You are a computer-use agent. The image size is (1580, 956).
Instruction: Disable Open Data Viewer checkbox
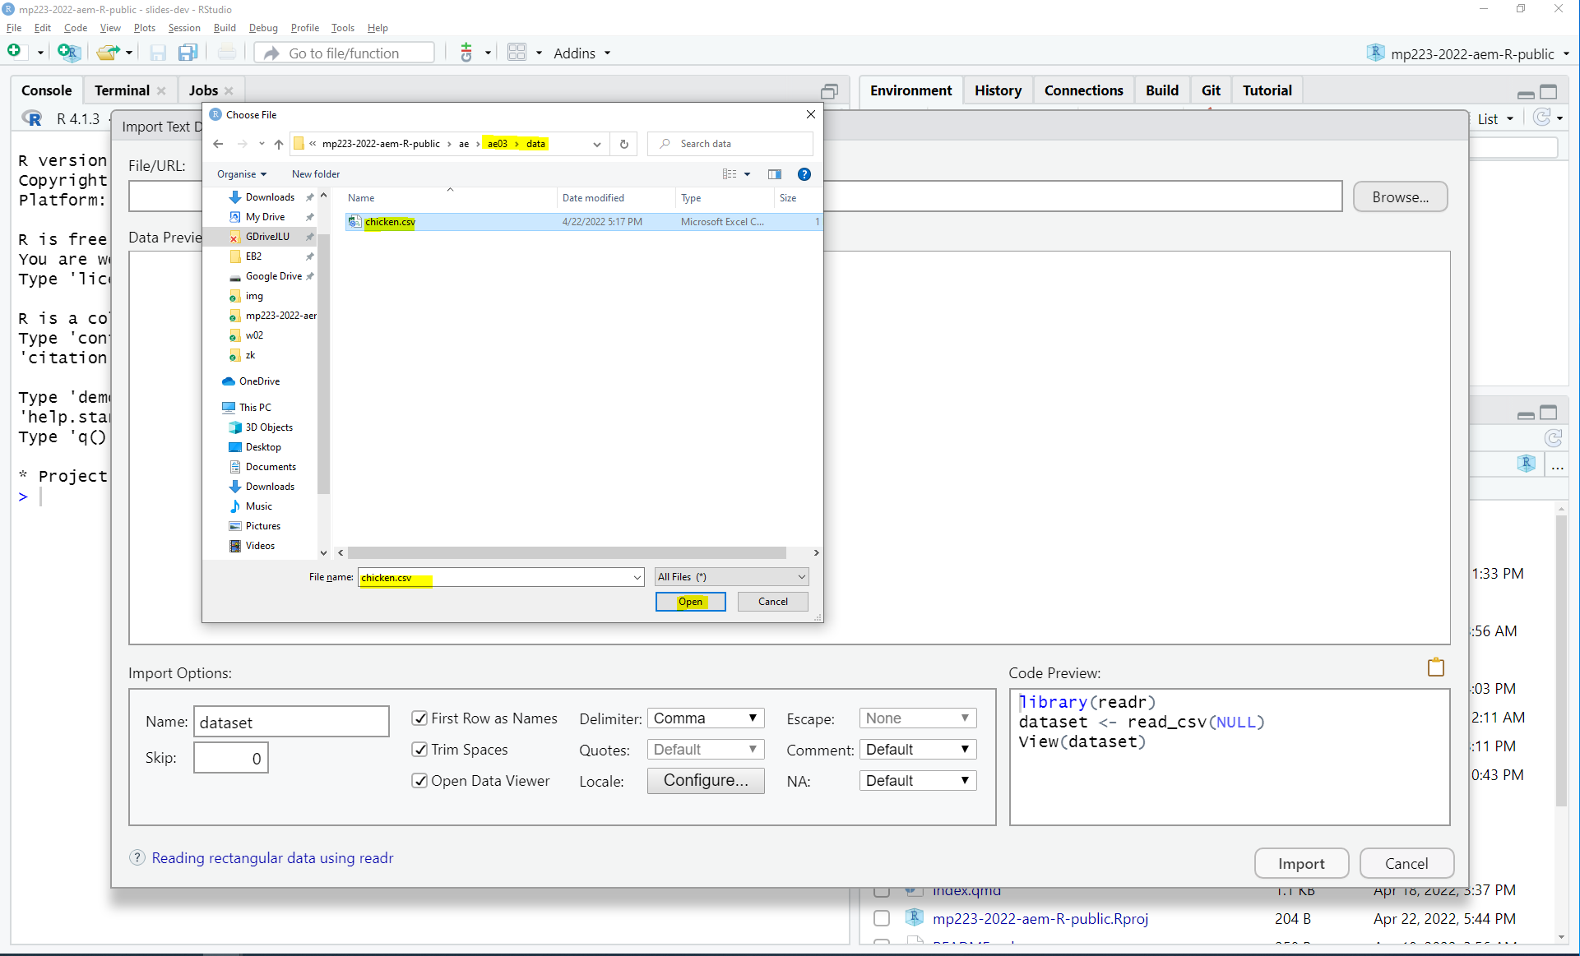tap(419, 781)
